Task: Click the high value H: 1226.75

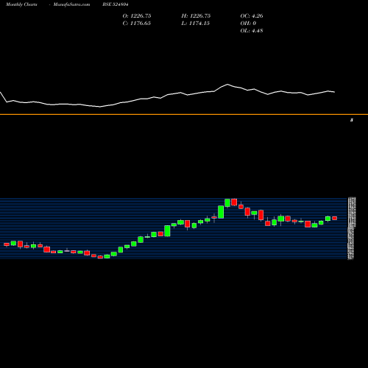Action: tap(196, 16)
